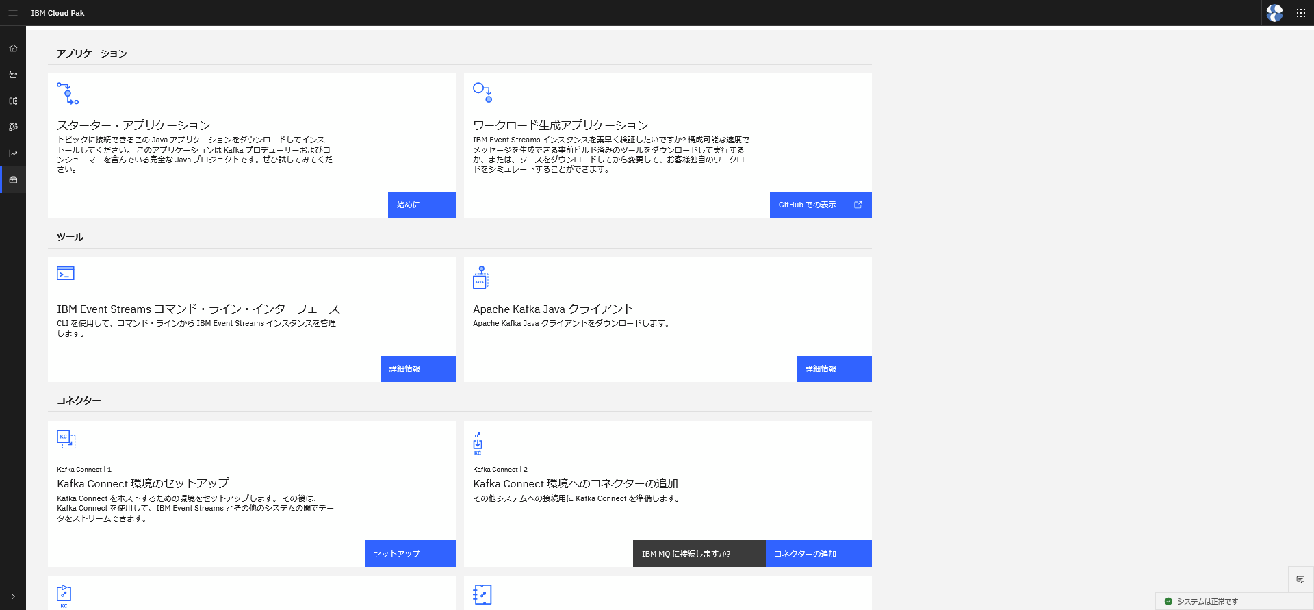Click the Kafka Connect 1 setup card icon

66,439
